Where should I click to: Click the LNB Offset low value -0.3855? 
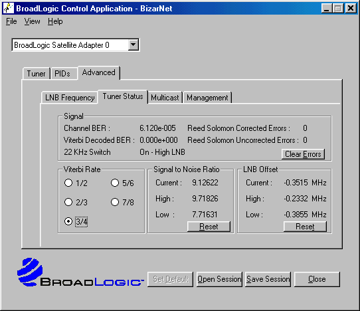pyautogui.click(x=296, y=215)
